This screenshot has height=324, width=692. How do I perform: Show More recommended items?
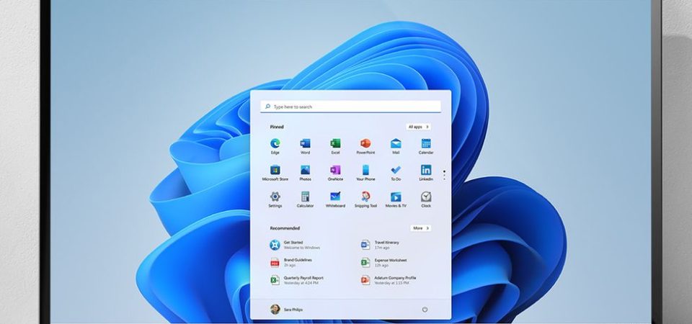click(420, 228)
